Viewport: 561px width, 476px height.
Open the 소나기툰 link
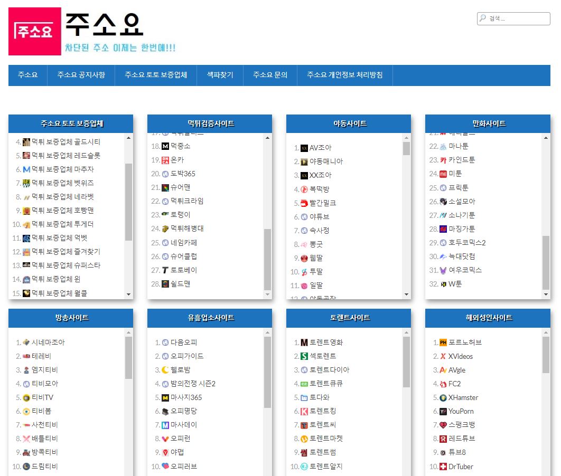click(462, 215)
